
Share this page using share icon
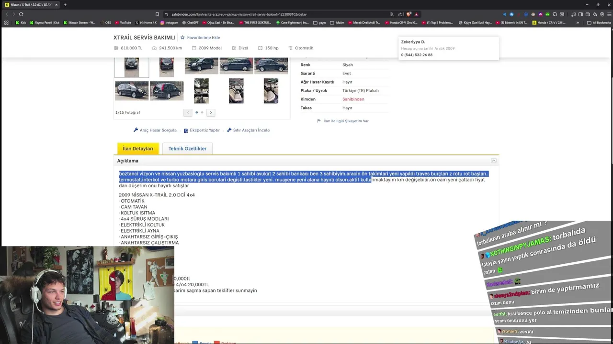400,14
